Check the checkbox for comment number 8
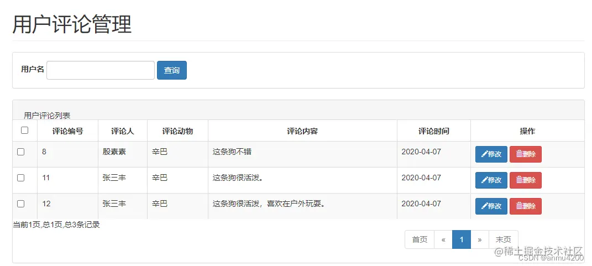 pyautogui.click(x=21, y=152)
